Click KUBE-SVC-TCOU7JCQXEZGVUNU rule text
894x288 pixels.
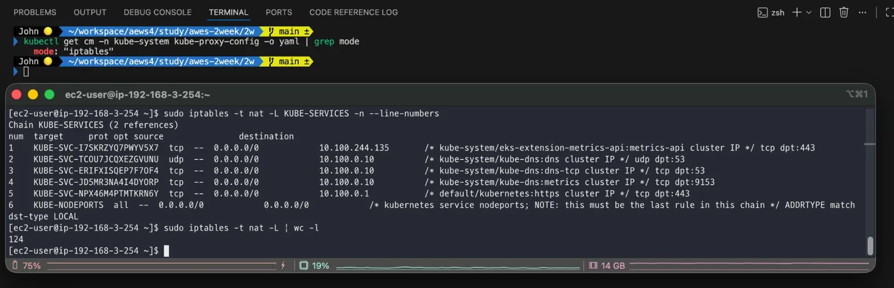click(x=96, y=159)
